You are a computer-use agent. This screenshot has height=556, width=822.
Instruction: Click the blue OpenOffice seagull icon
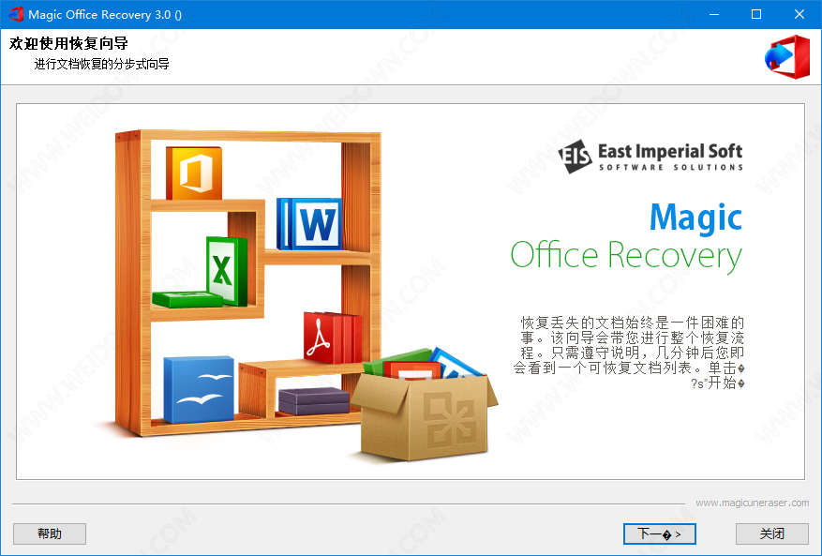[x=199, y=389]
